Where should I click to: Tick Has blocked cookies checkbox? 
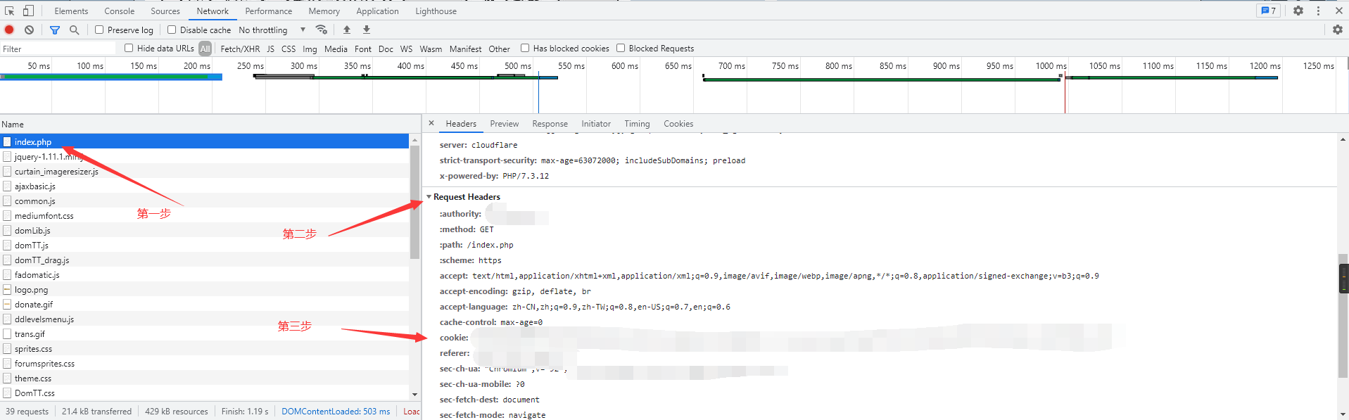(525, 48)
